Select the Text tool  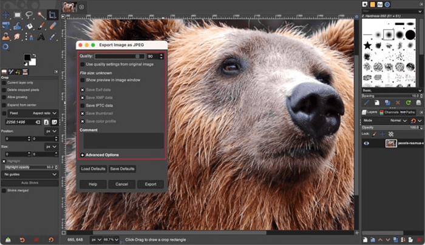click(41, 36)
